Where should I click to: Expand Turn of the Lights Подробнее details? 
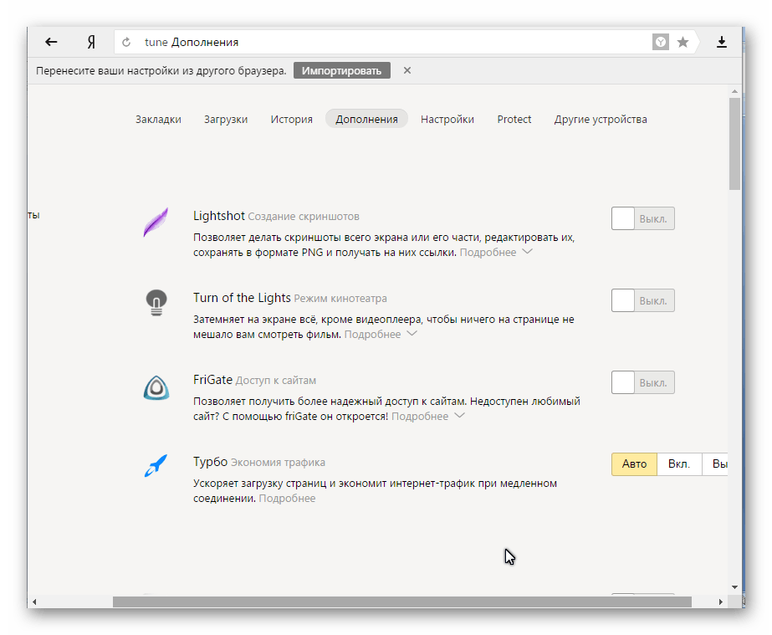[x=381, y=335]
